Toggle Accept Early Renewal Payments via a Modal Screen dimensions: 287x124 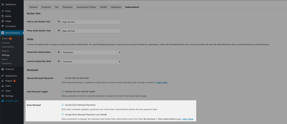[63, 114]
